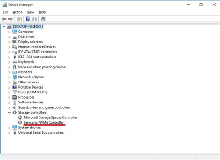Open the Action menu
The height and width of the screenshot is (160, 220).
click(18, 12)
